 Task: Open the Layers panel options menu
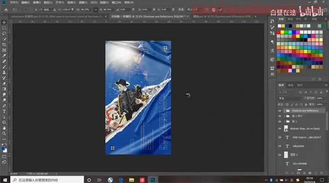(326, 85)
